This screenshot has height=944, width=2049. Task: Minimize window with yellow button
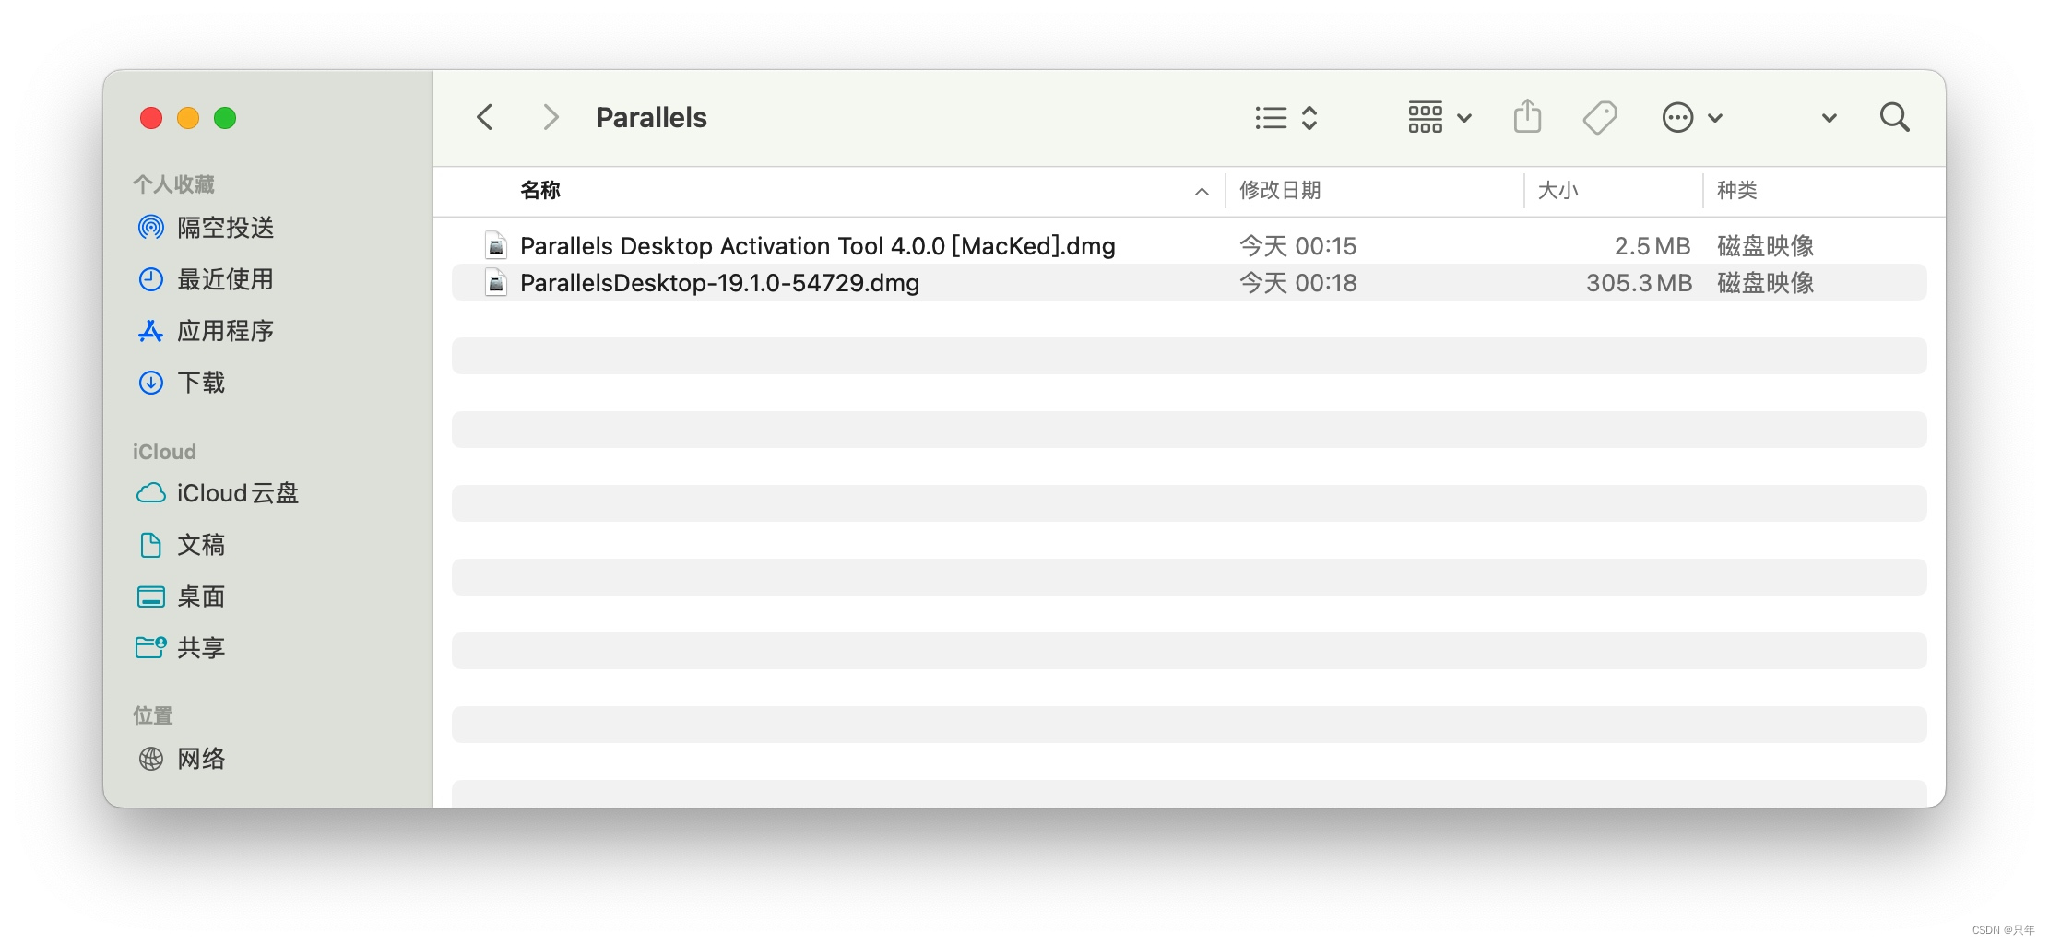[x=188, y=118]
